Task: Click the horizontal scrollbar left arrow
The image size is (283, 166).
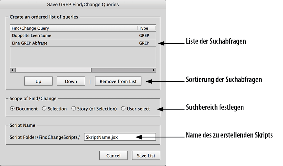Action: (x=13, y=70)
